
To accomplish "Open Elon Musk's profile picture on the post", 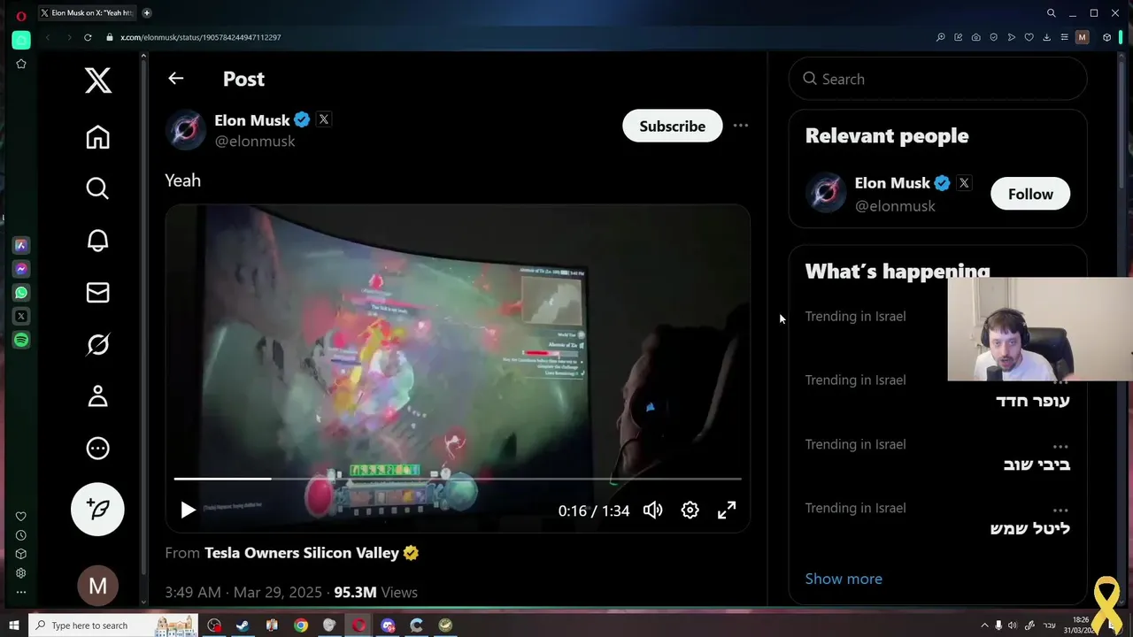I will (185, 130).
